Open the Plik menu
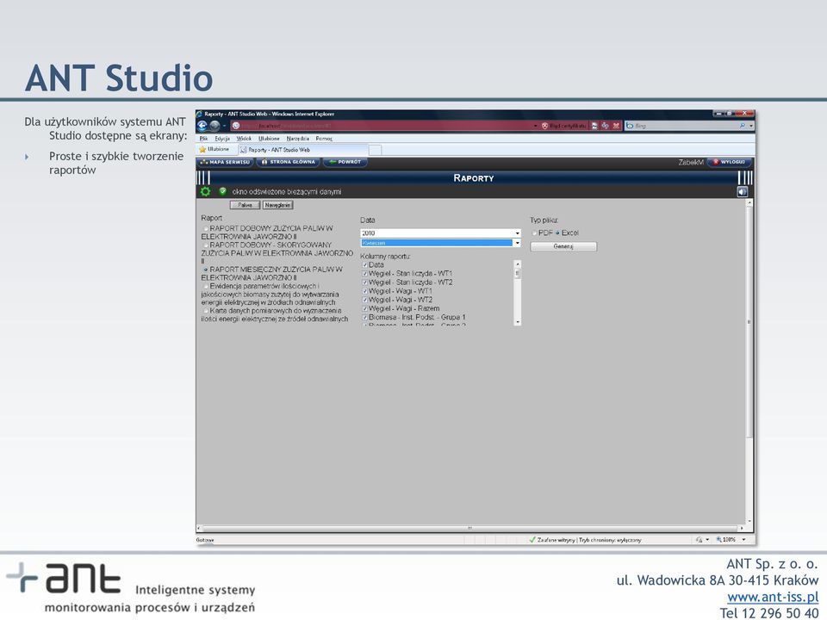 pyautogui.click(x=203, y=139)
